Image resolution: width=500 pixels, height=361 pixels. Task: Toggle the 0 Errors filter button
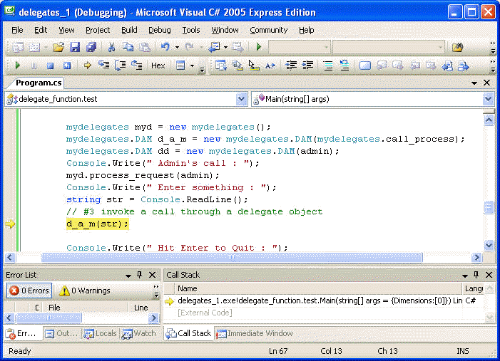(x=29, y=291)
